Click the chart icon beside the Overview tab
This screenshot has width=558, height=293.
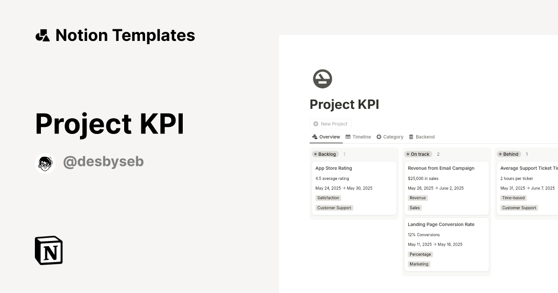coord(314,136)
